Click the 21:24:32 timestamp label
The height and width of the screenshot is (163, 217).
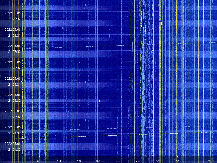(14, 101)
